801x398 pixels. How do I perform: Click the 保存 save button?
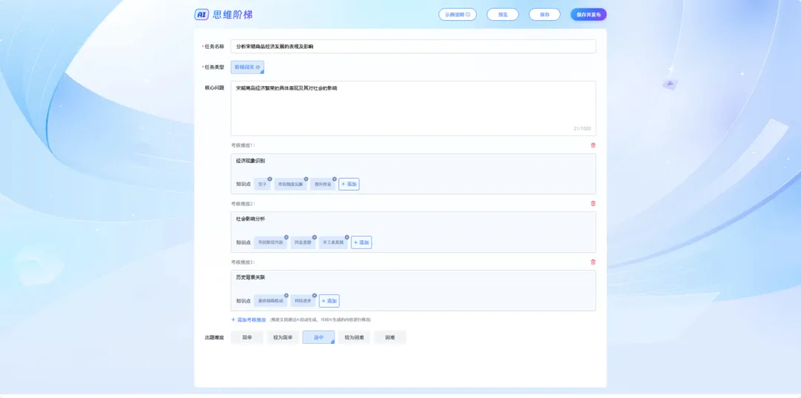(544, 14)
